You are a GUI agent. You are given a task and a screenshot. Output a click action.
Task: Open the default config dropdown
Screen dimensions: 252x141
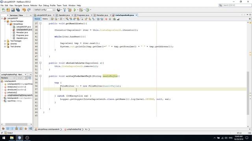pyautogui.click(x=44, y=10)
